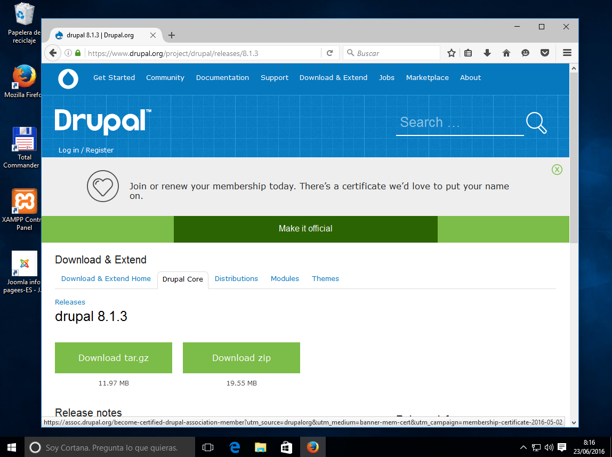Open site identity info icon

coord(68,53)
